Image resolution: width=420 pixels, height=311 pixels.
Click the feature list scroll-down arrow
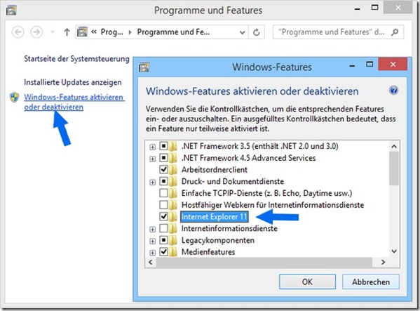tap(394, 251)
